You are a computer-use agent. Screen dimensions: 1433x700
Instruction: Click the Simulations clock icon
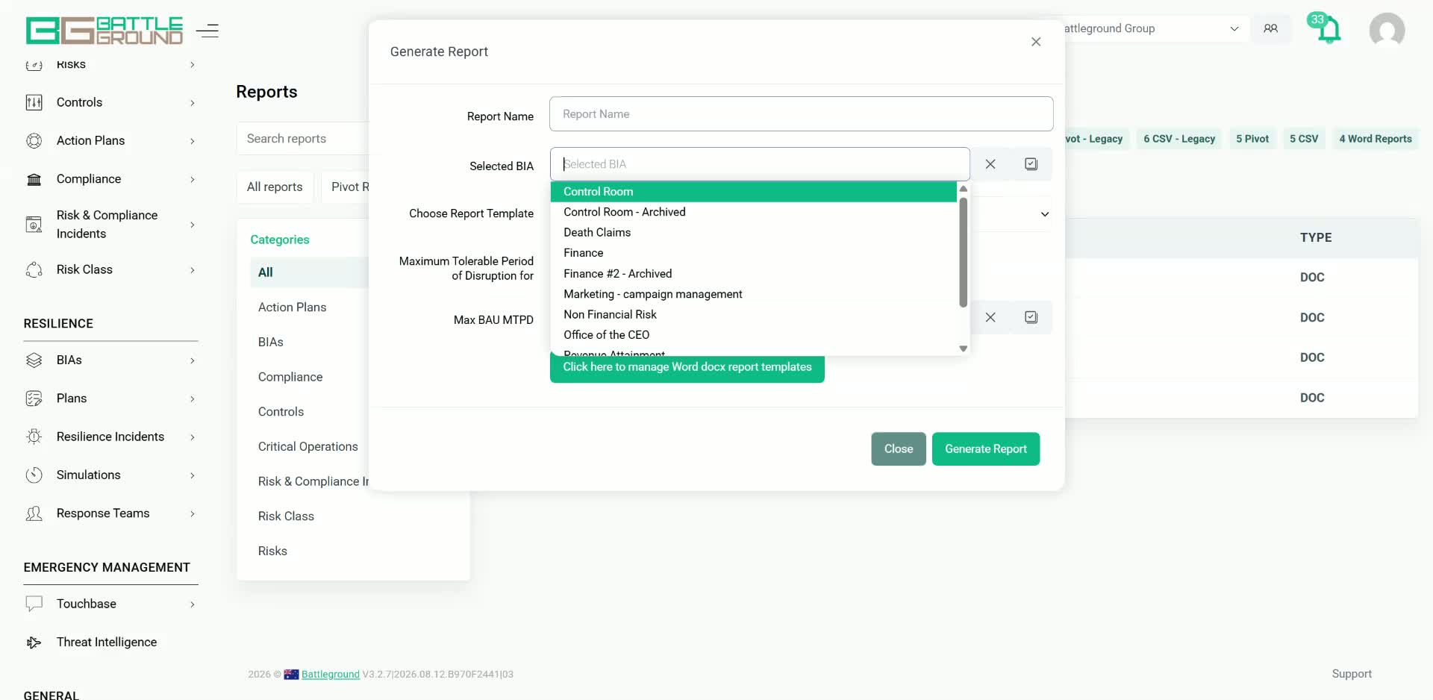[x=34, y=475]
